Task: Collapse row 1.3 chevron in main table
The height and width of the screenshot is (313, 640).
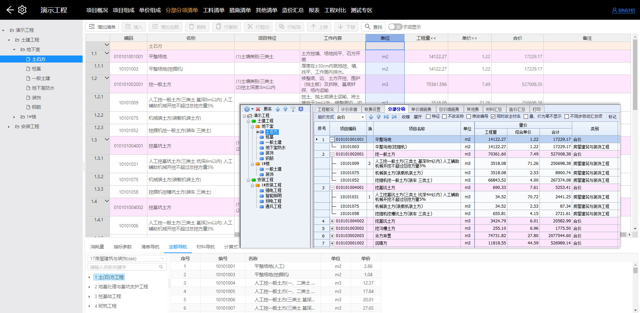Action: point(107,139)
